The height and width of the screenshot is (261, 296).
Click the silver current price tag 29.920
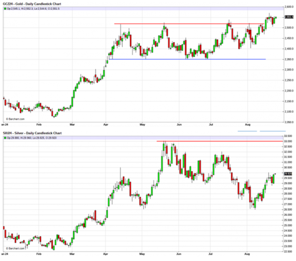coord(289,174)
